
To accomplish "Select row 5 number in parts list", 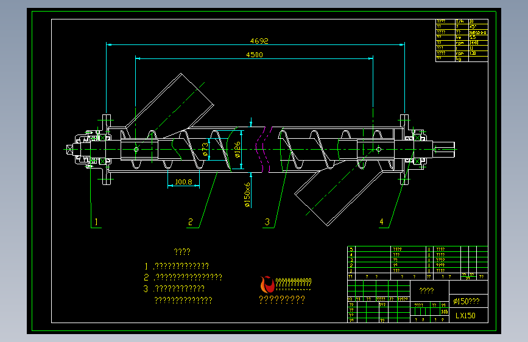I will [x=351, y=250].
